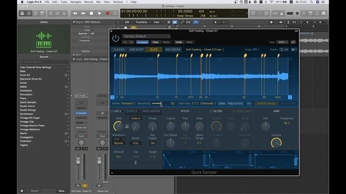Select the SLICE mode tab

pyautogui.click(x=154, y=50)
